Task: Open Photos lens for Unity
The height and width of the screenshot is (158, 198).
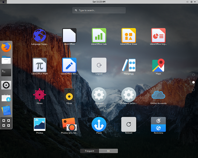Action: click(x=69, y=124)
